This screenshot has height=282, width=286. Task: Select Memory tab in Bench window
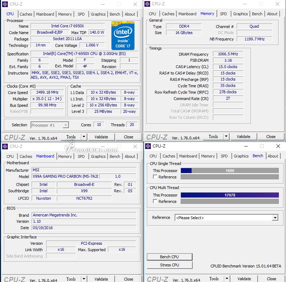(208, 156)
